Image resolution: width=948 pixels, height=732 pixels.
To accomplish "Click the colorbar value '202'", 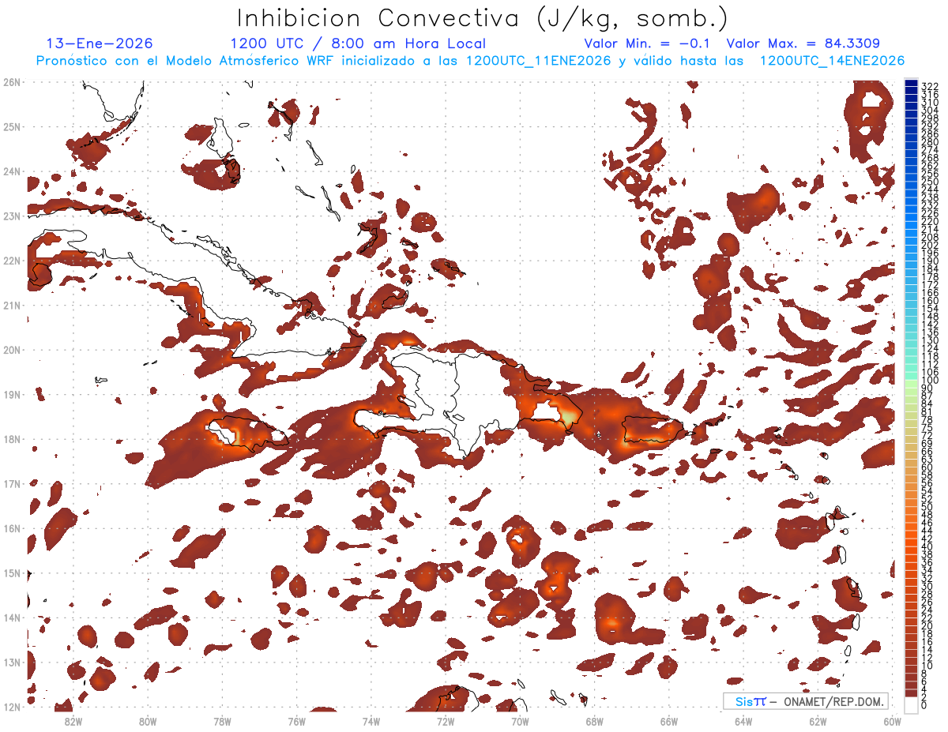I will (x=930, y=245).
